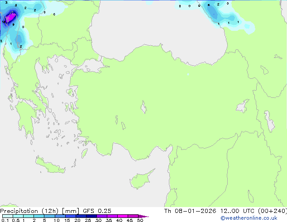
Task: Click the 0.1–0.5 mm legend swatch
Action: [x=8, y=216]
